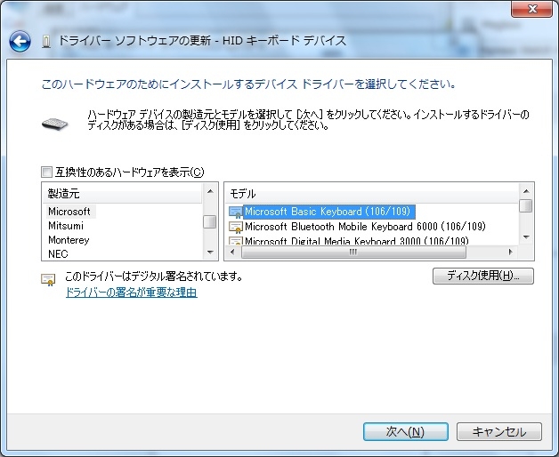Select Microsoft Basic Keyboard (106/109) model
Viewport: 559px width, 457px height.
pos(328,212)
